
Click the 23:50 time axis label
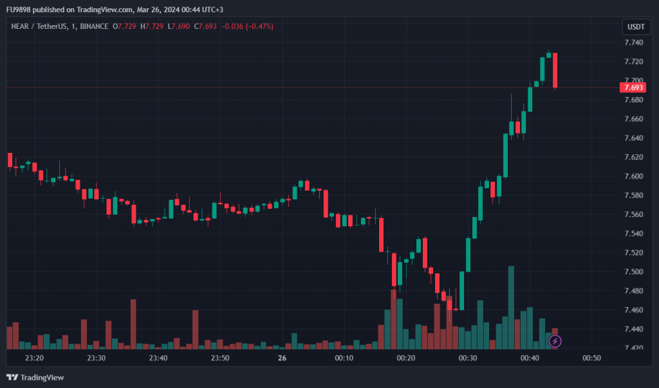pyautogui.click(x=220, y=358)
